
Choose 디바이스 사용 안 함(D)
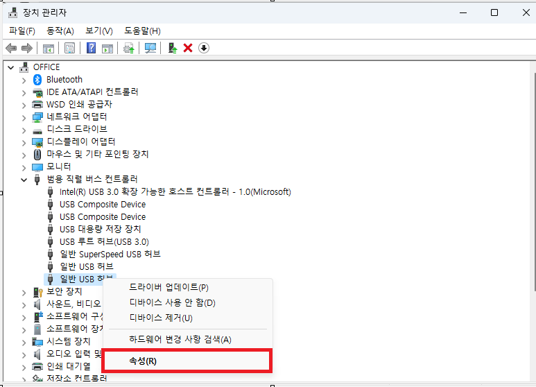coord(187,302)
